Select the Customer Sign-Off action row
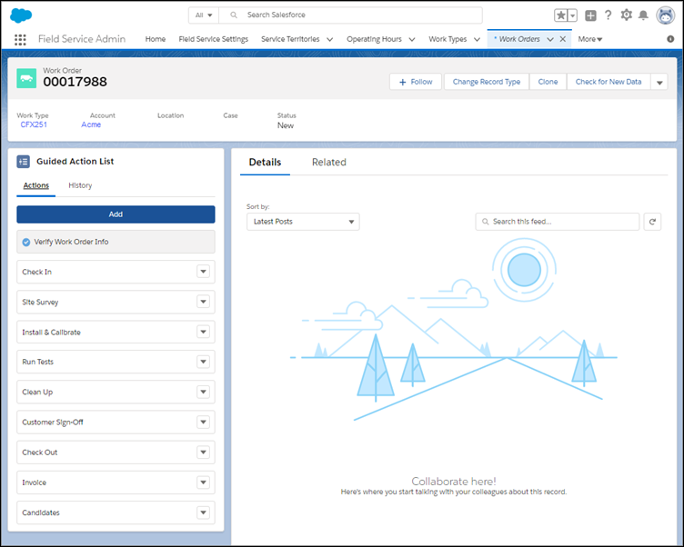This screenshot has width=684, height=547. pyautogui.click(x=116, y=422)
